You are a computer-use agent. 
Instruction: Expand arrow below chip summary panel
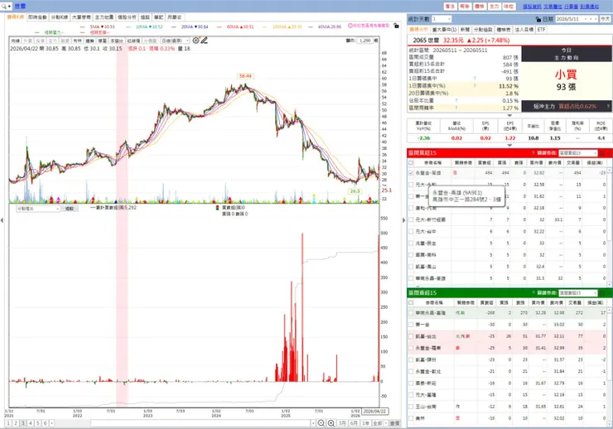pos(509,116)
